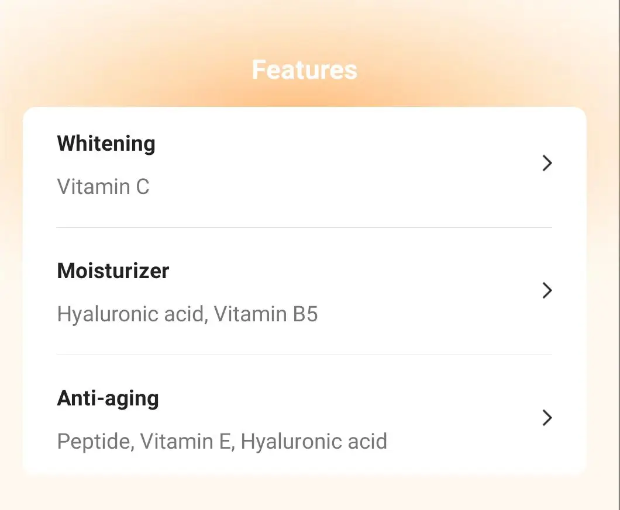The height and width of the screenshot is (510, 620).
Task: Click the Vitamin C ingredient subtitle
Action: click(103, 187)
